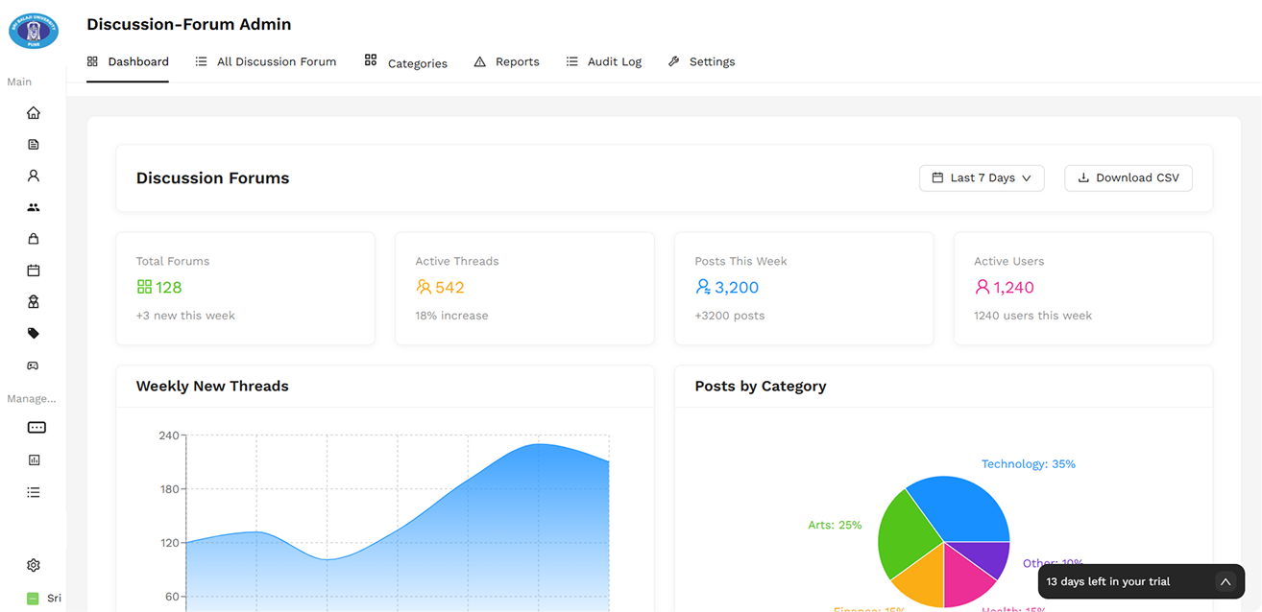Switch to All Discussion Forum tab
The width and height of the screenshot is (1262, 612).
266,62
